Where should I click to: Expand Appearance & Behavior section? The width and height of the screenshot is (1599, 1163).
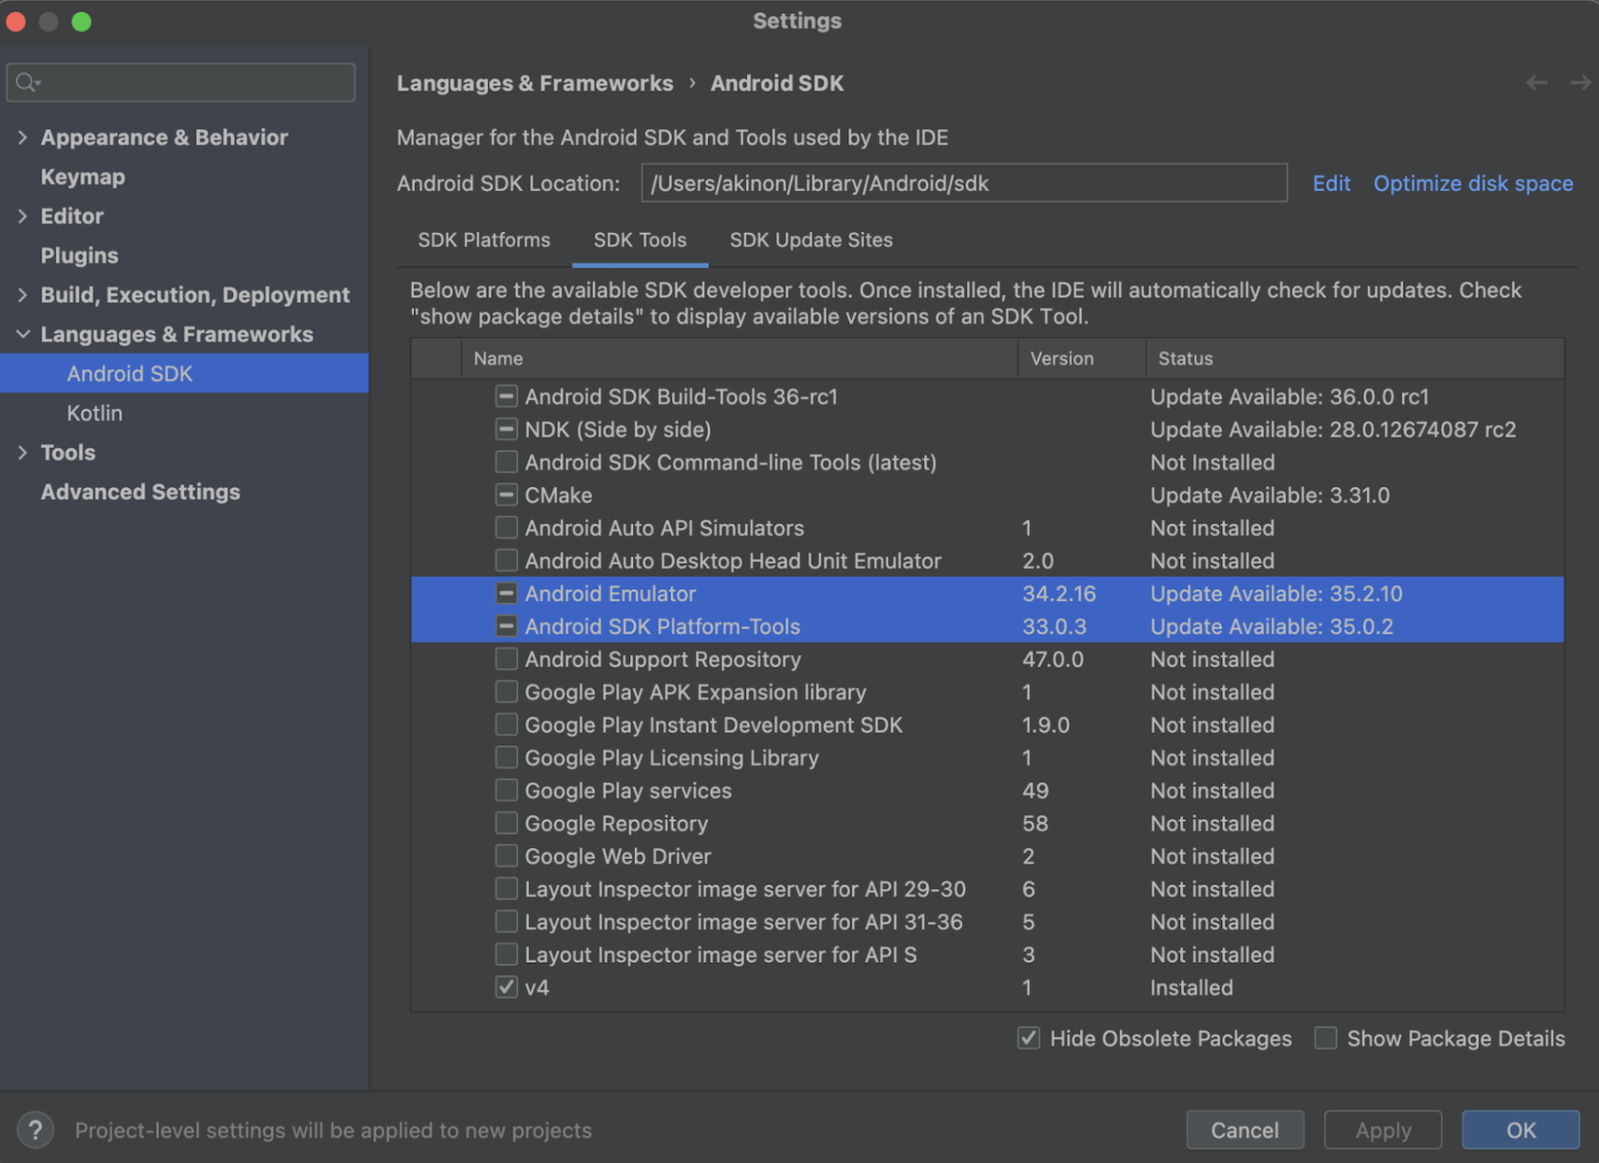tap(22, 137)
